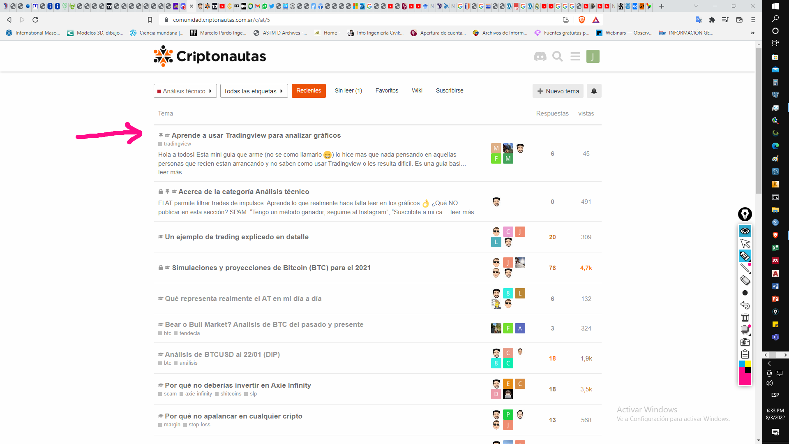This screenshot has height=444, width=789.
Task: Toggle bookmark icon left of the URL
Action: [x=150, y=20]
